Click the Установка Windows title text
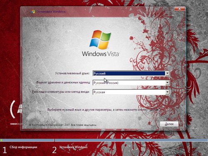Screen dimensions: 208x156 tap(51, 12)
